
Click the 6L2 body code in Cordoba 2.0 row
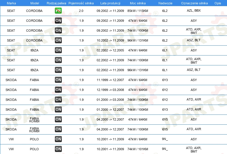(x=165, y=11)
